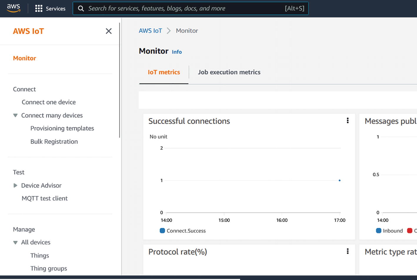Open the Info link beside Monitor
This screenshot has width=417, height=280.
(x=177, y=52)
